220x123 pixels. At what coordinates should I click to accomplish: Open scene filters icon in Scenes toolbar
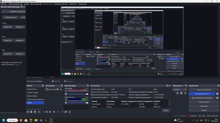[x=35, y=112]
